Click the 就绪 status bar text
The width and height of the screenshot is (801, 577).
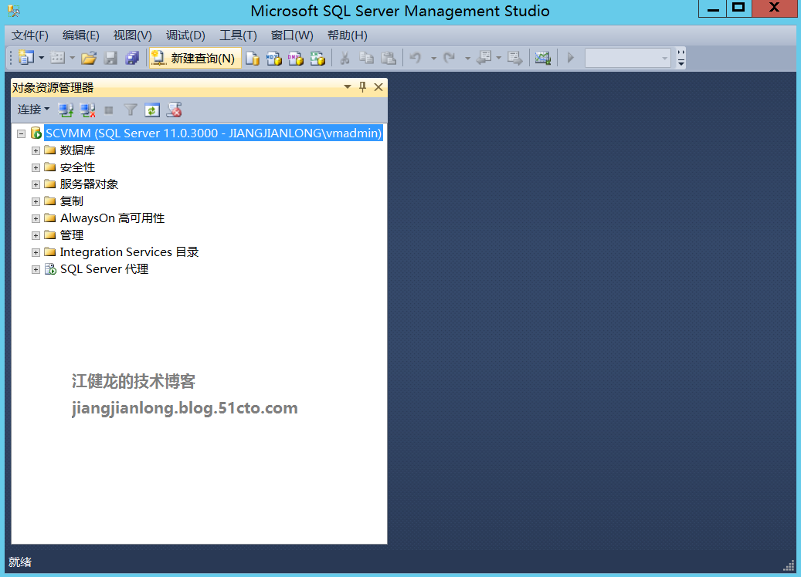click(20, 562)
